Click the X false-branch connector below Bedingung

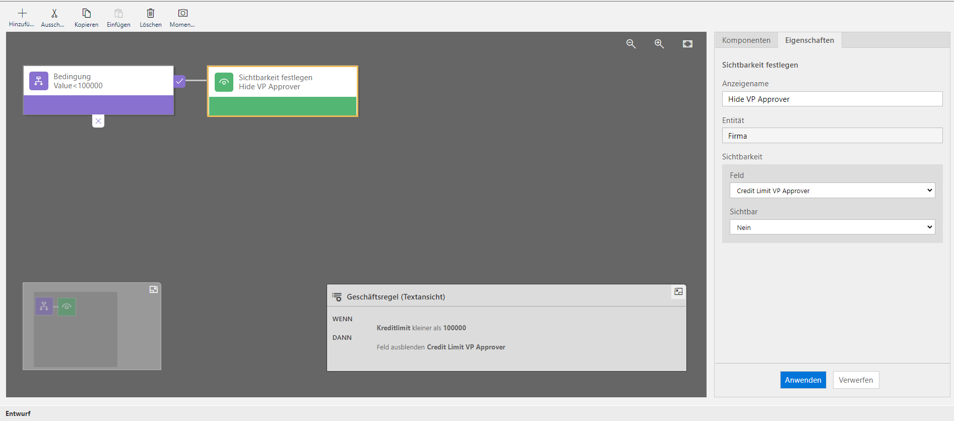(98, 121)
